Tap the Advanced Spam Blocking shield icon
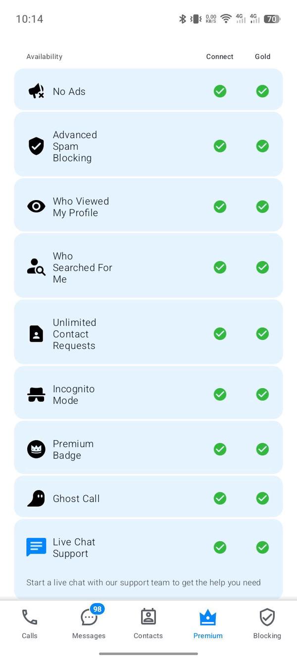This screenshot has height=660, width=297. click(36, 146)
